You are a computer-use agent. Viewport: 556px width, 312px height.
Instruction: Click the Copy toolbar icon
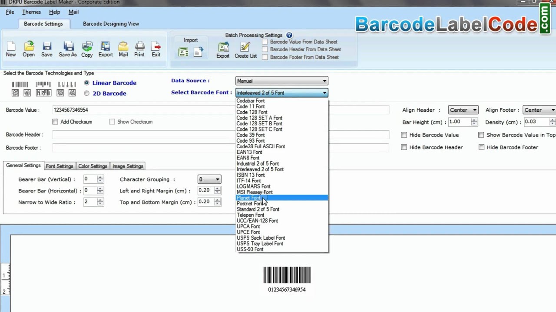click(x=87, y=49)
